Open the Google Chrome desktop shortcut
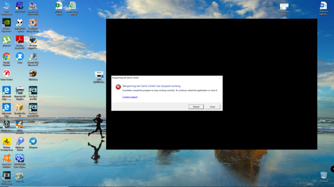Image resolution: width=334 pixels, height=187 pixels. (x=7, y=57)
